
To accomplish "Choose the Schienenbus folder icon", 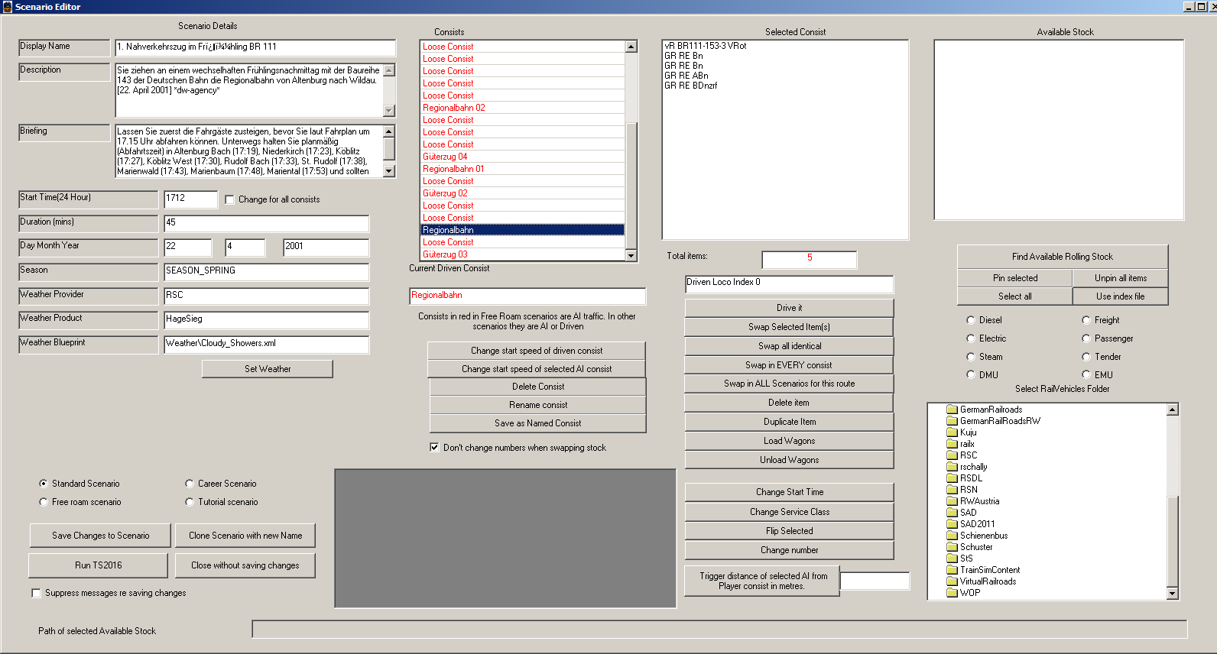I will (x=952, y=536).
